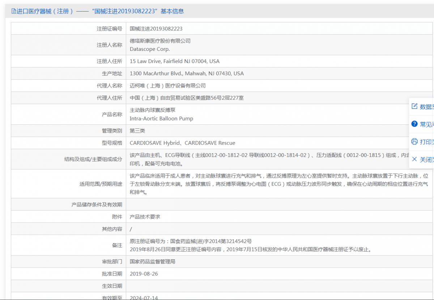
Task: Select the 产品名称 label cell
Action: click(68, 114)
